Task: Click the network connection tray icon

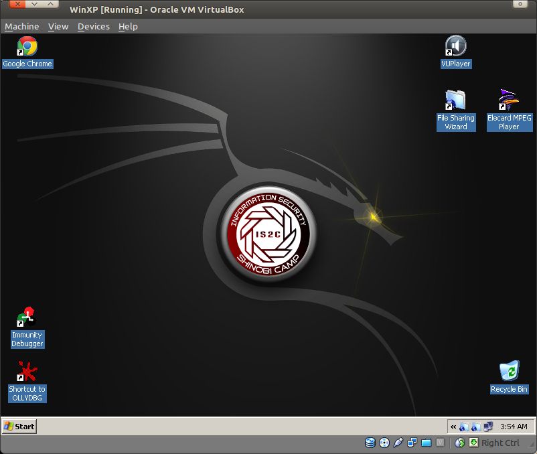Action: click(x=488, y=427)
